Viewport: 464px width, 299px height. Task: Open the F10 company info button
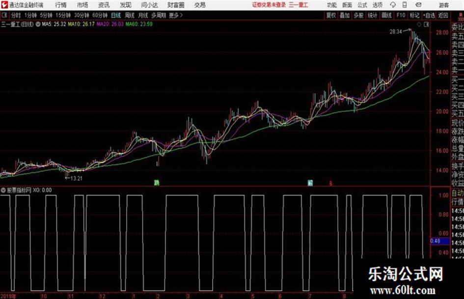[x=401, y=15]
